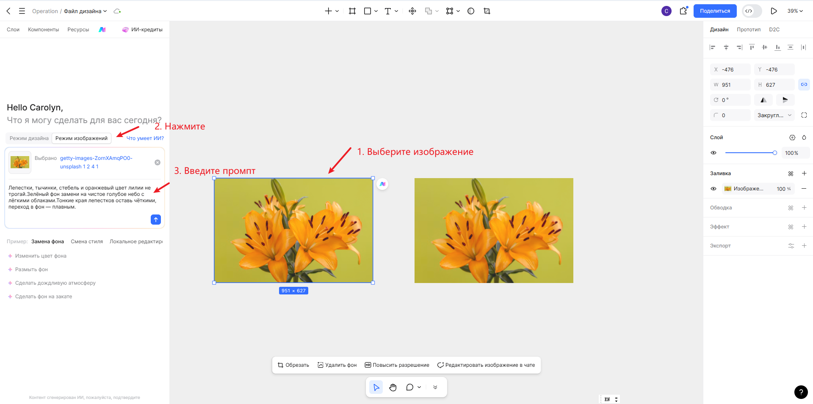The image size is (813, 404).
Task: Click the Share button (Поделиться)
Action: [x=715, y=11]
